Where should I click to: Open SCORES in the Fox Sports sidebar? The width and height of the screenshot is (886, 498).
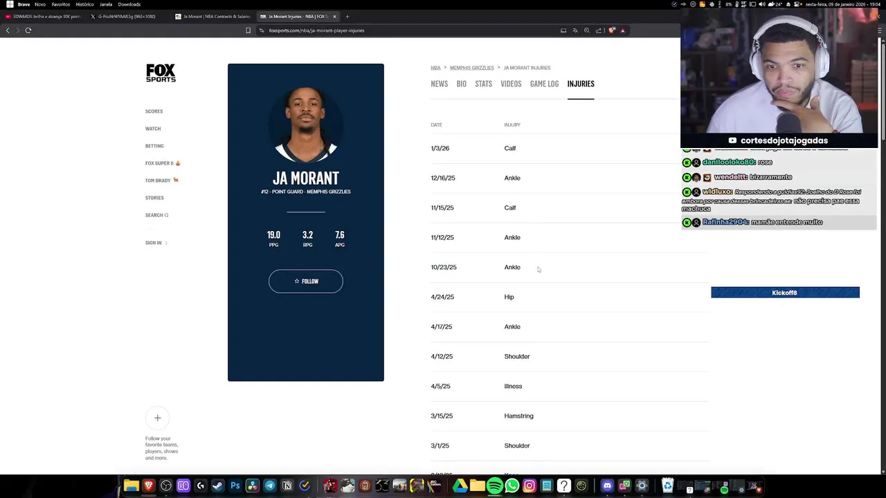(154, 111)
